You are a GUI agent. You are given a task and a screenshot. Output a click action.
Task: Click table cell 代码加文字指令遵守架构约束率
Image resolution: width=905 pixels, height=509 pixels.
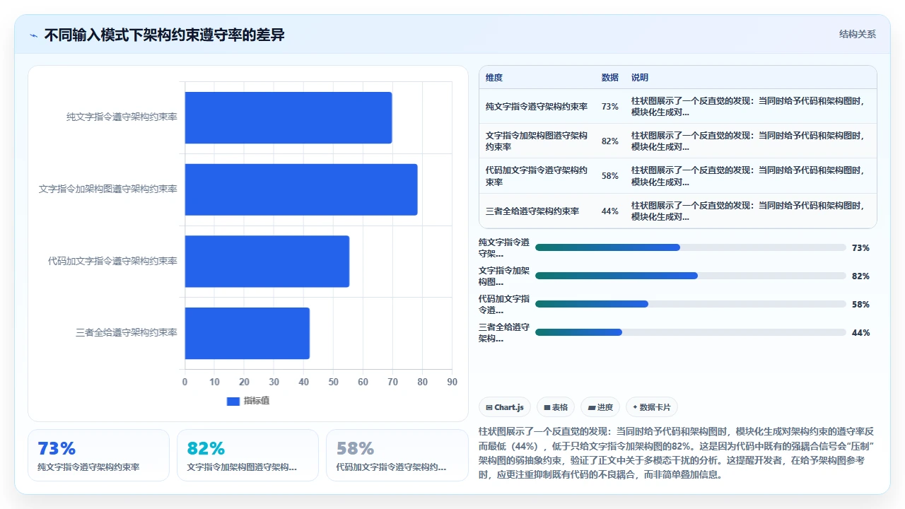coord(537,176)
